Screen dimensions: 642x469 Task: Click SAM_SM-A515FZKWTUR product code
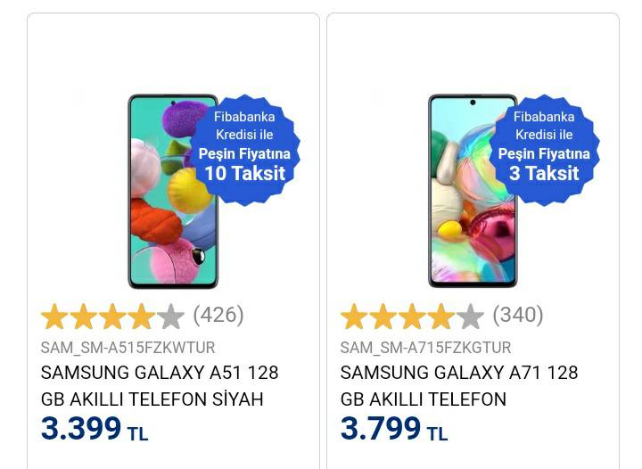point(128,348)
